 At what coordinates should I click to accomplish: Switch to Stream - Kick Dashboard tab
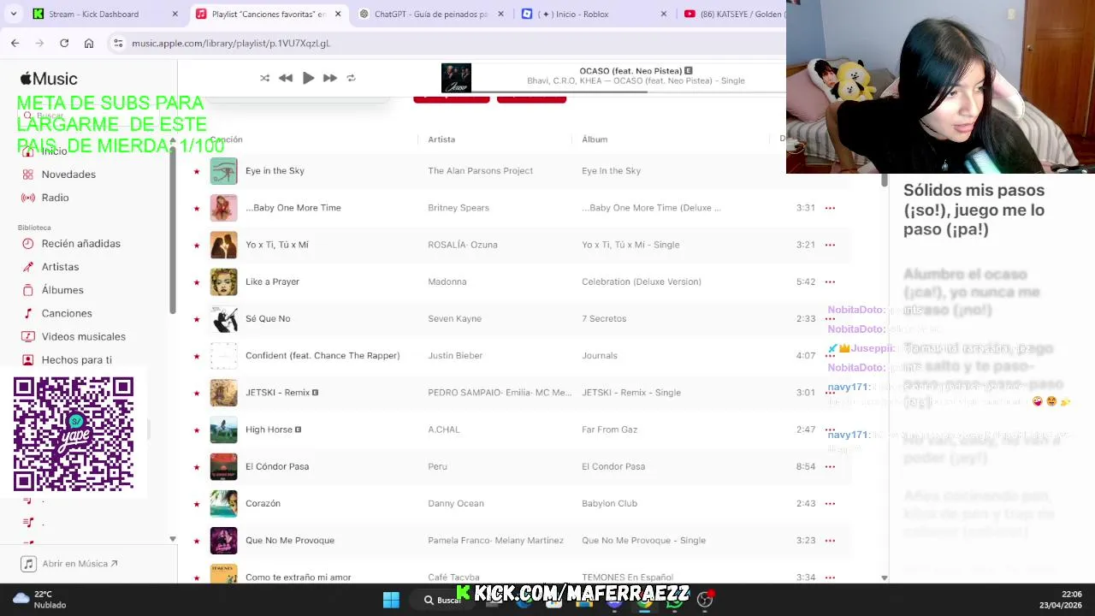pyautogui.click(x=94, y=14)
